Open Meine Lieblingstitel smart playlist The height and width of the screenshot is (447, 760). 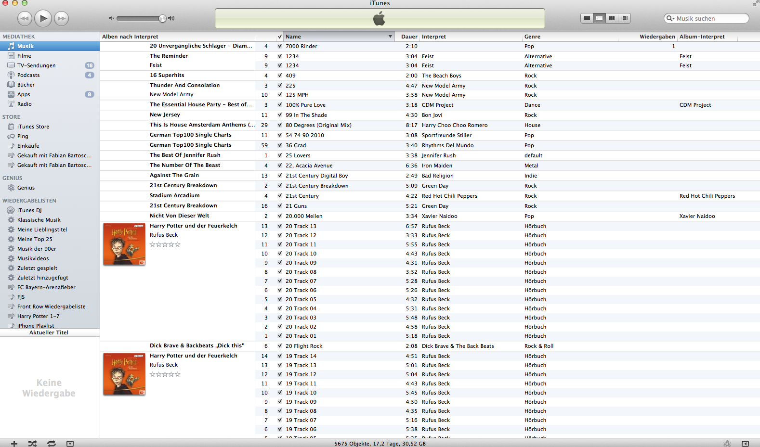50,230
